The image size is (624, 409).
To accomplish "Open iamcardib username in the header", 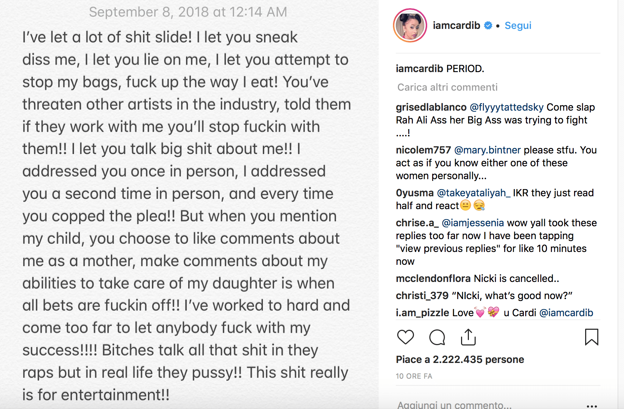I will coord(456,26).
